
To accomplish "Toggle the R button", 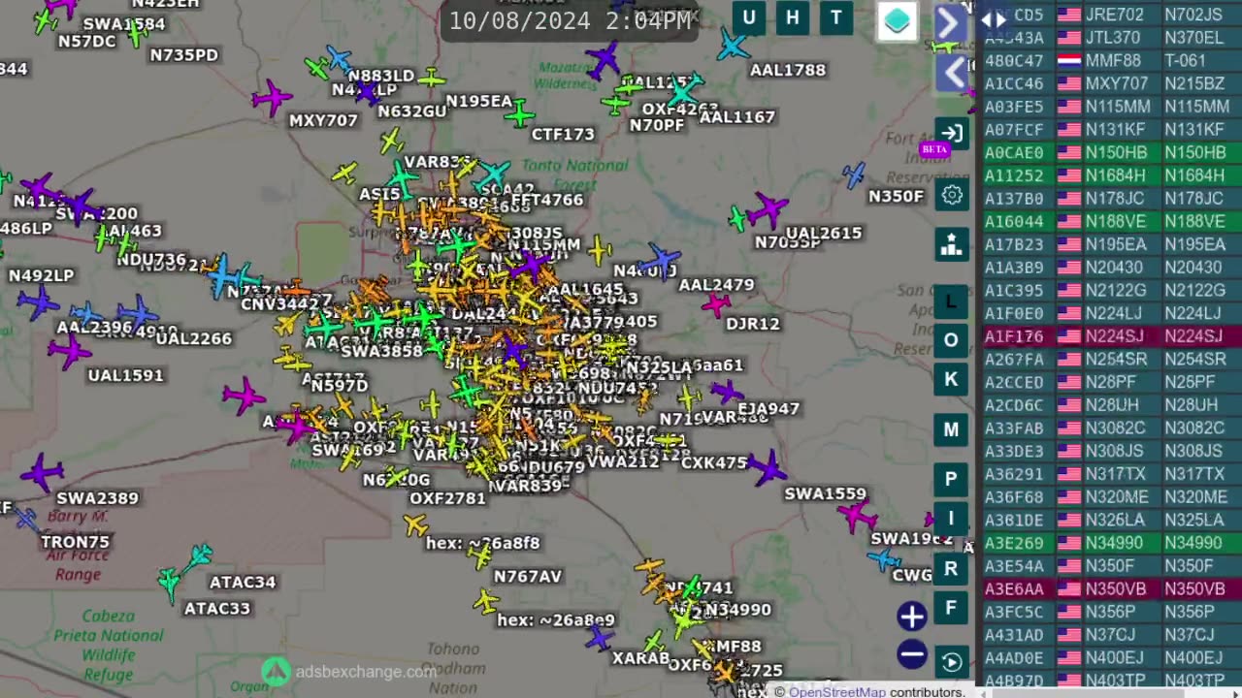I will coord(951,569).
